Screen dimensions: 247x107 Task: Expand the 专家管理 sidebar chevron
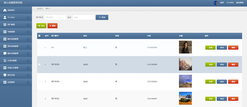point(28,32)
